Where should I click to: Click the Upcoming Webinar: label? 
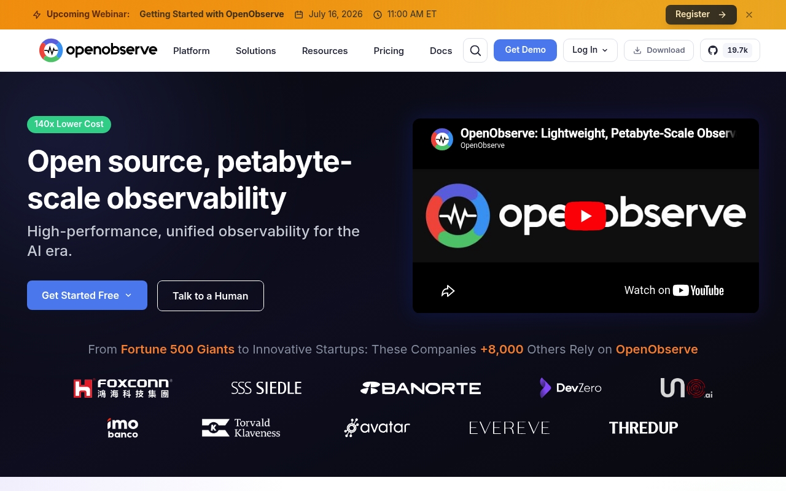pyautogui.click(x=88, y=14)
